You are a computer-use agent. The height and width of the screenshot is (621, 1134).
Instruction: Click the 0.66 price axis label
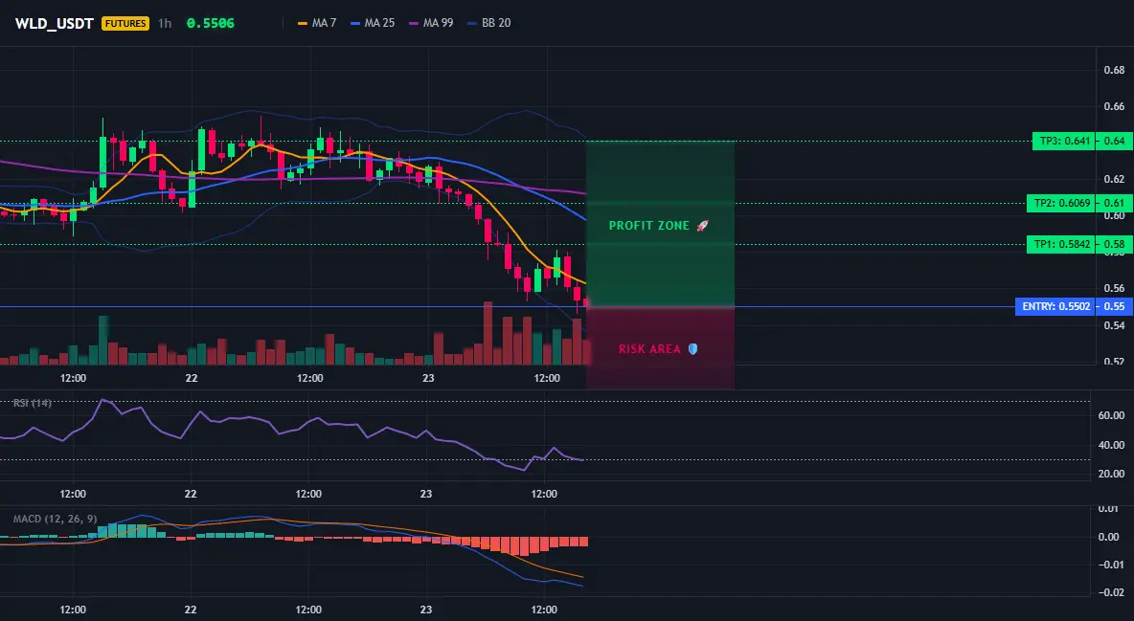click(x=1114, y=106)
